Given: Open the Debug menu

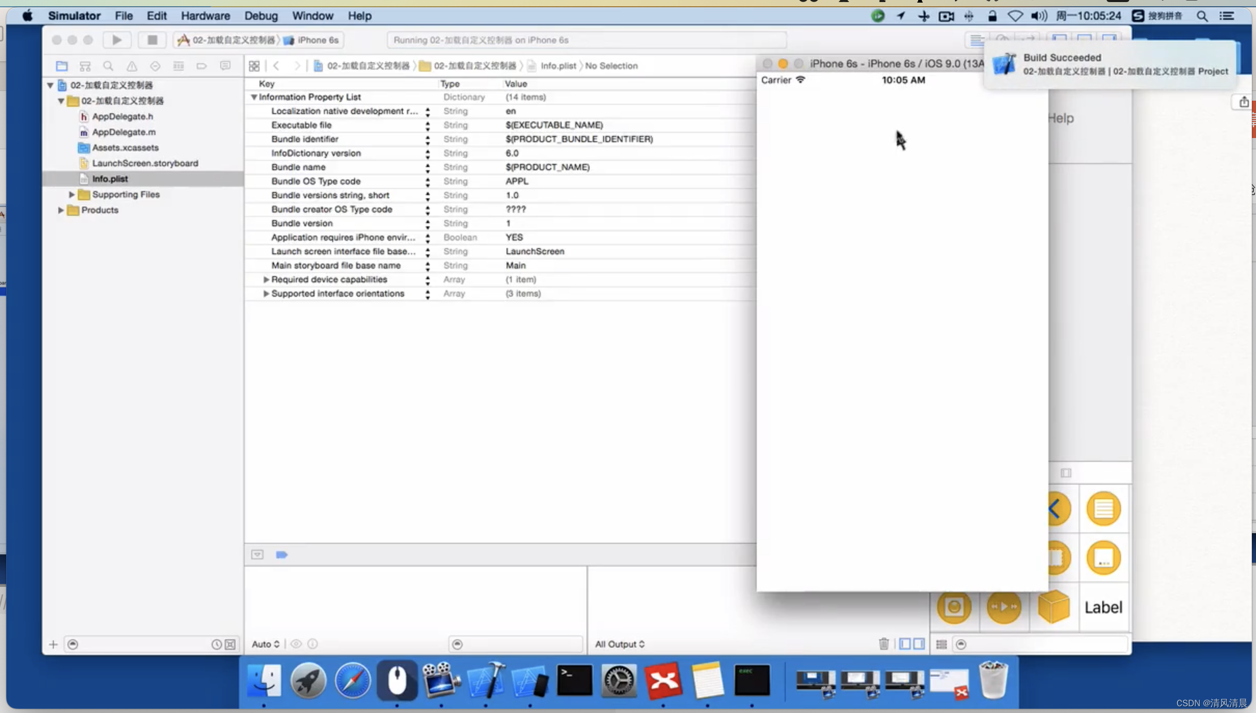Looking at the screenshot, I should coord(261,16).
